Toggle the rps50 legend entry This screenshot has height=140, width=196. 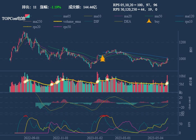click(x=67, y=27)
